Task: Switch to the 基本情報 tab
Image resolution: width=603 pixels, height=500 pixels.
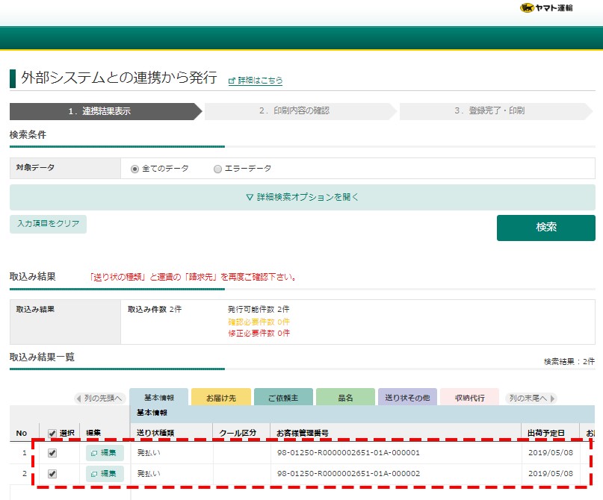Action: click(x=159, y=398)
